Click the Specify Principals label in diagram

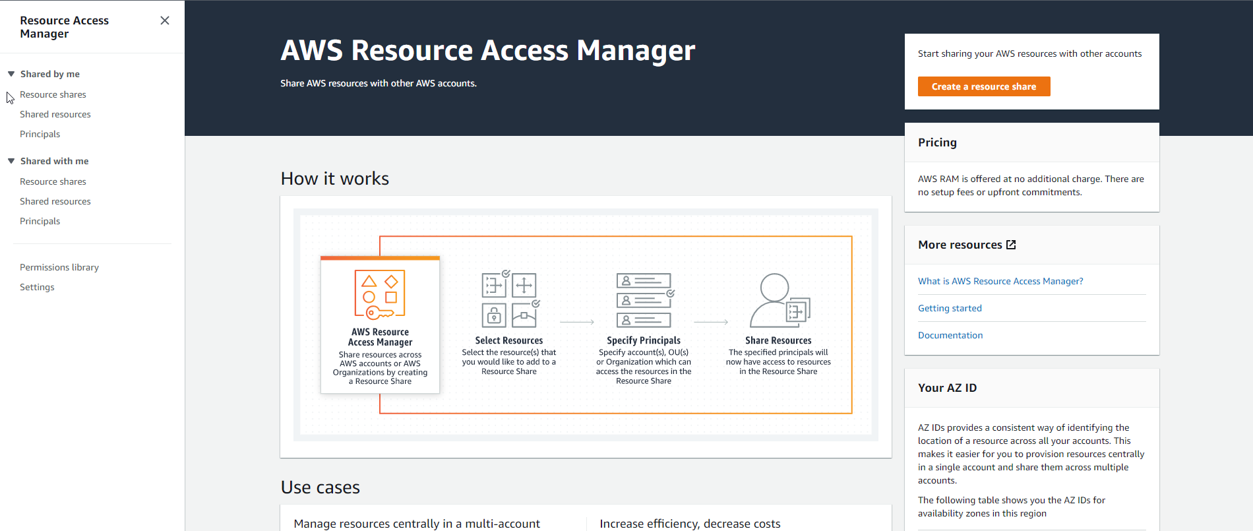pos(644,340)
